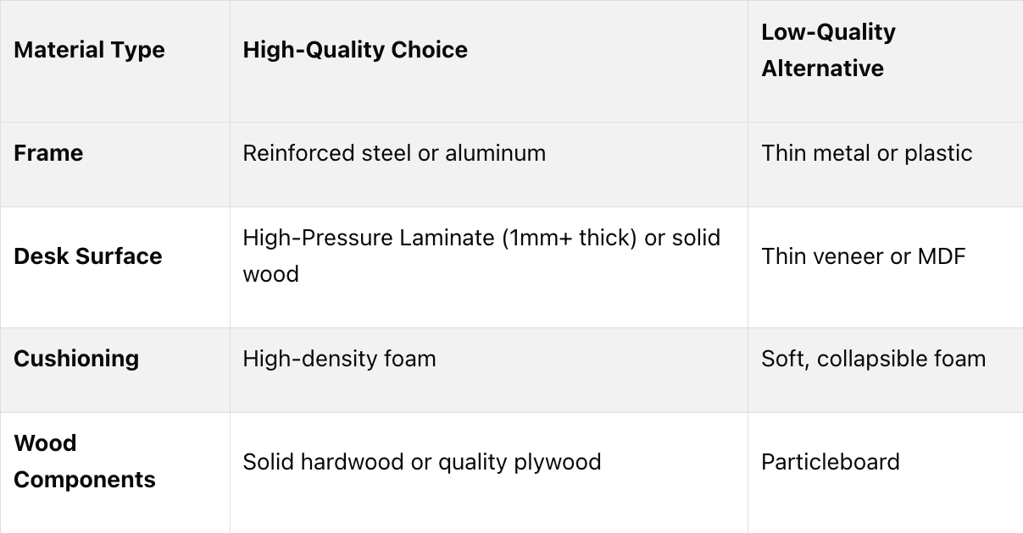Click the Desk Surface row label
The width and height of the screenshot is (1023, 533).
[87, 256]
